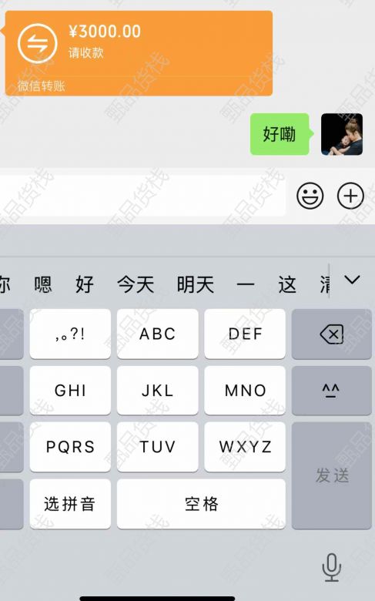Screen dimensions: 375x601
Task: Start voice dictation with microphone icon
Action: point(331,568)
